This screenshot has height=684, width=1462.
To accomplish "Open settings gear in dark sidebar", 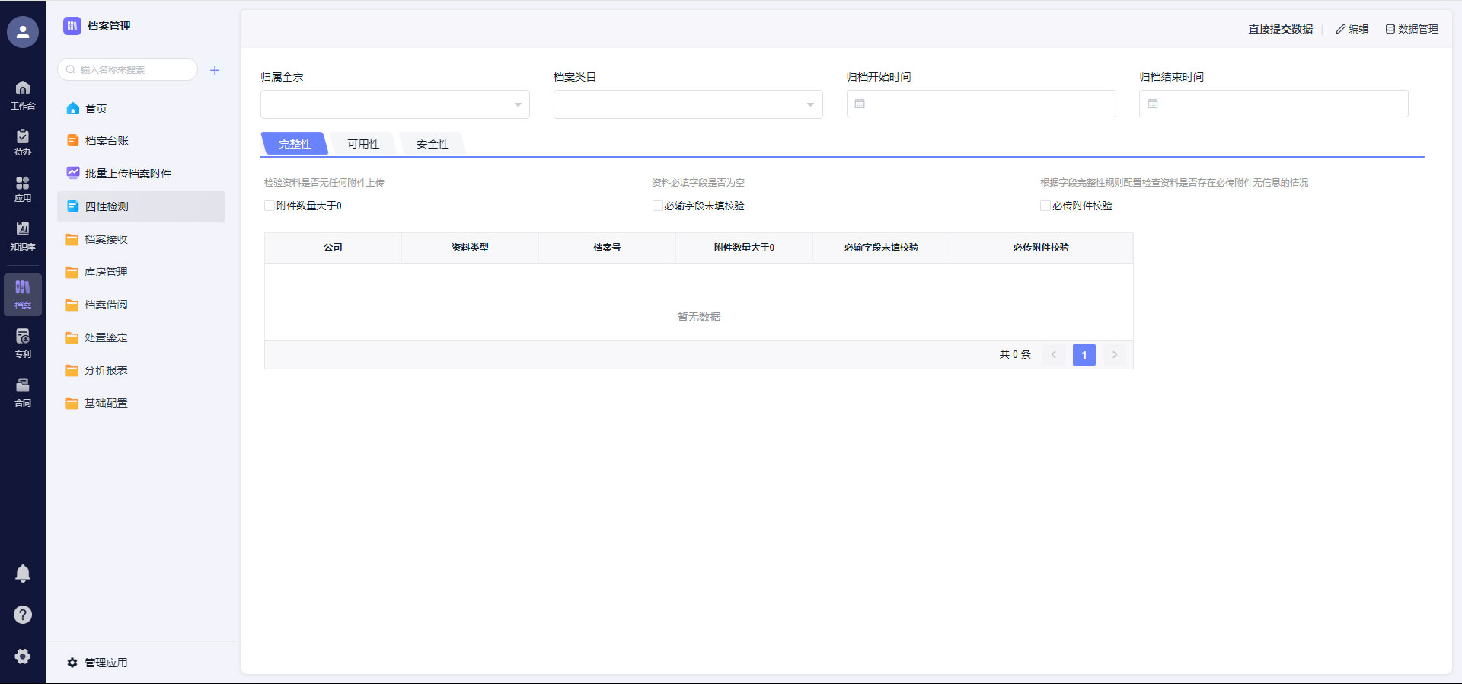I will 23,656.
